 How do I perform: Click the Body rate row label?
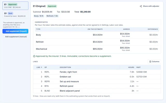pyautogui.click(x=38, y=35)
